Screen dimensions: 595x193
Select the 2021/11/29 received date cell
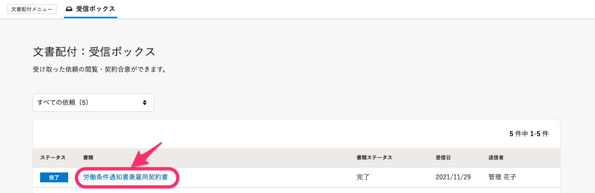(x=453, y=177)
